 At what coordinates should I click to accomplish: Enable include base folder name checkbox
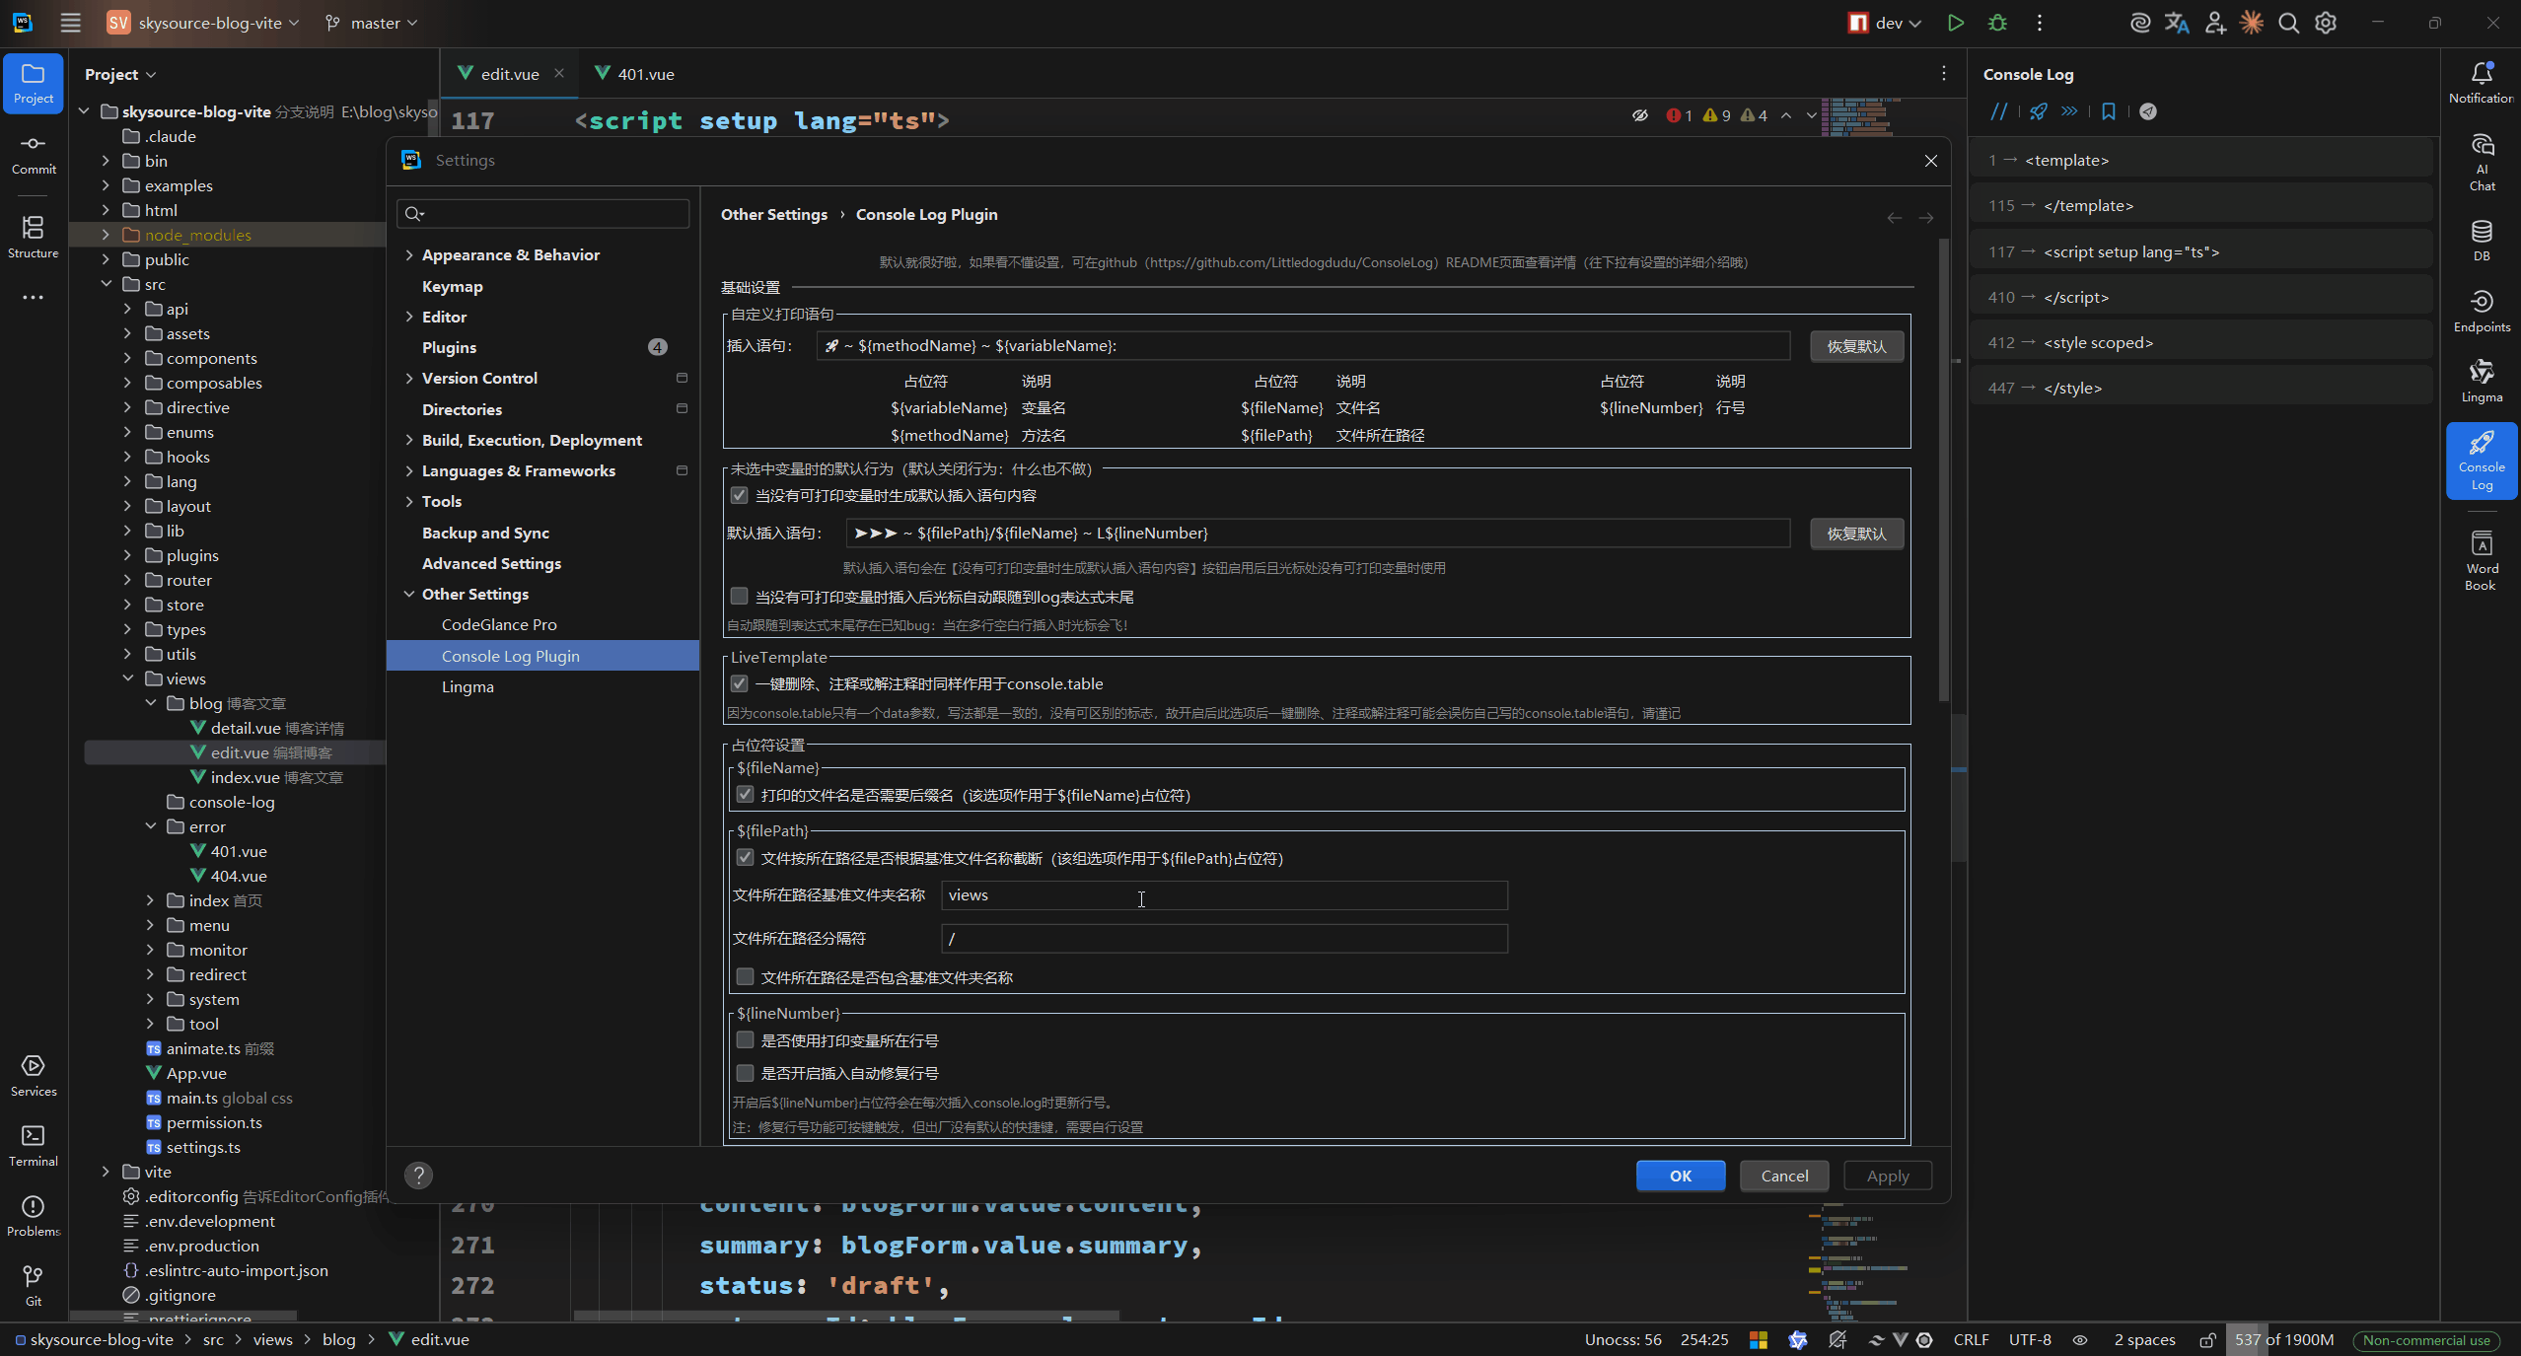click(x=745, y=976)
